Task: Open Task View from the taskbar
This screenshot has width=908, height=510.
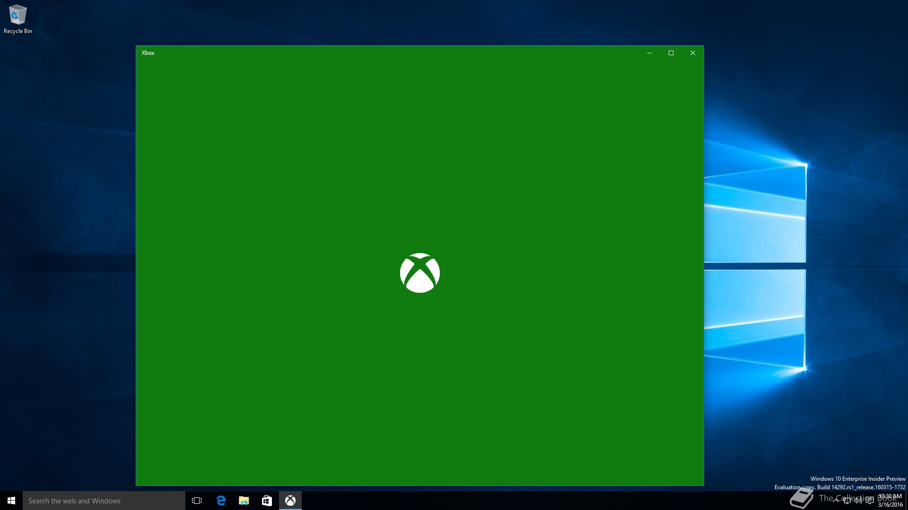Action: pos(197,501)
